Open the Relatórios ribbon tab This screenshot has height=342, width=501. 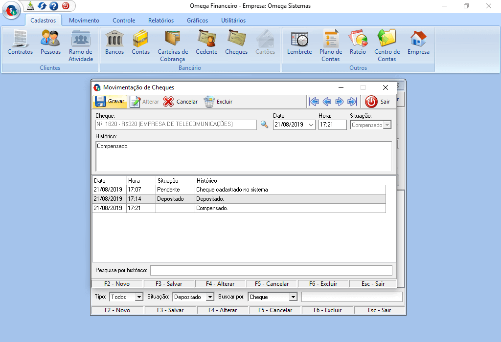[161, 21]
